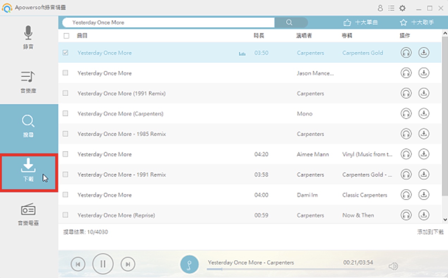
Task: Listen to the 03:58 1991 Remix track
Action: [x=406, y=175]
